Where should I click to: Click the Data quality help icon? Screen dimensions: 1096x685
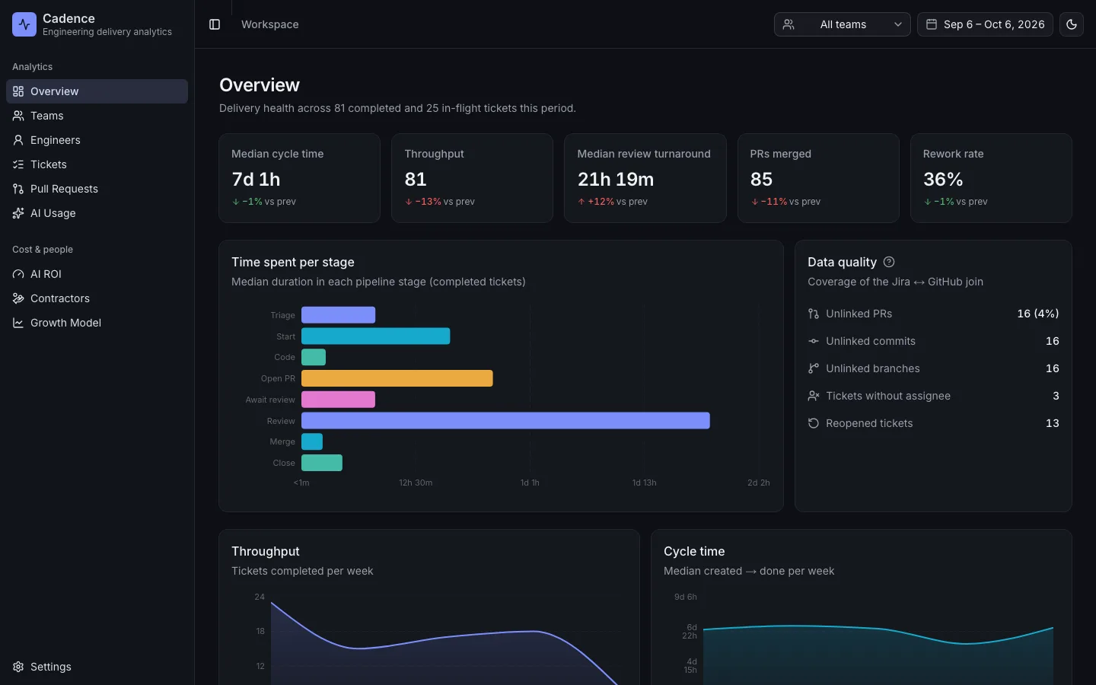[889, 262]
